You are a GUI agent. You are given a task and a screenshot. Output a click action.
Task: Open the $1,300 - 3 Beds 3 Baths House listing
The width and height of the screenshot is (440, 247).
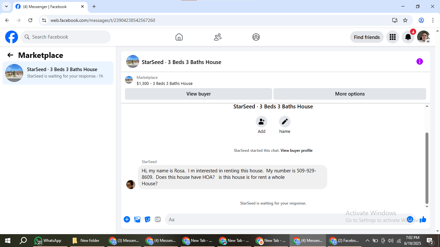(165, 83)
